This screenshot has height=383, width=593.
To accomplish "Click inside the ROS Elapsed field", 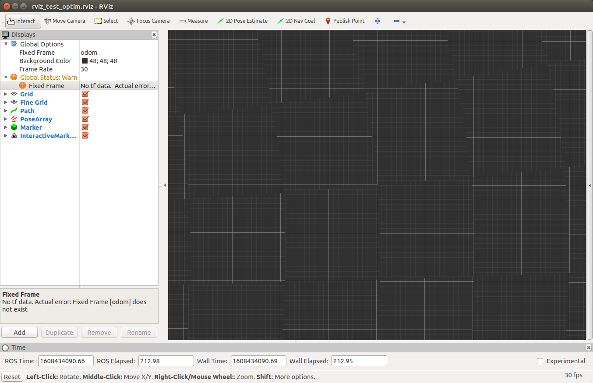I will point(166,361).
